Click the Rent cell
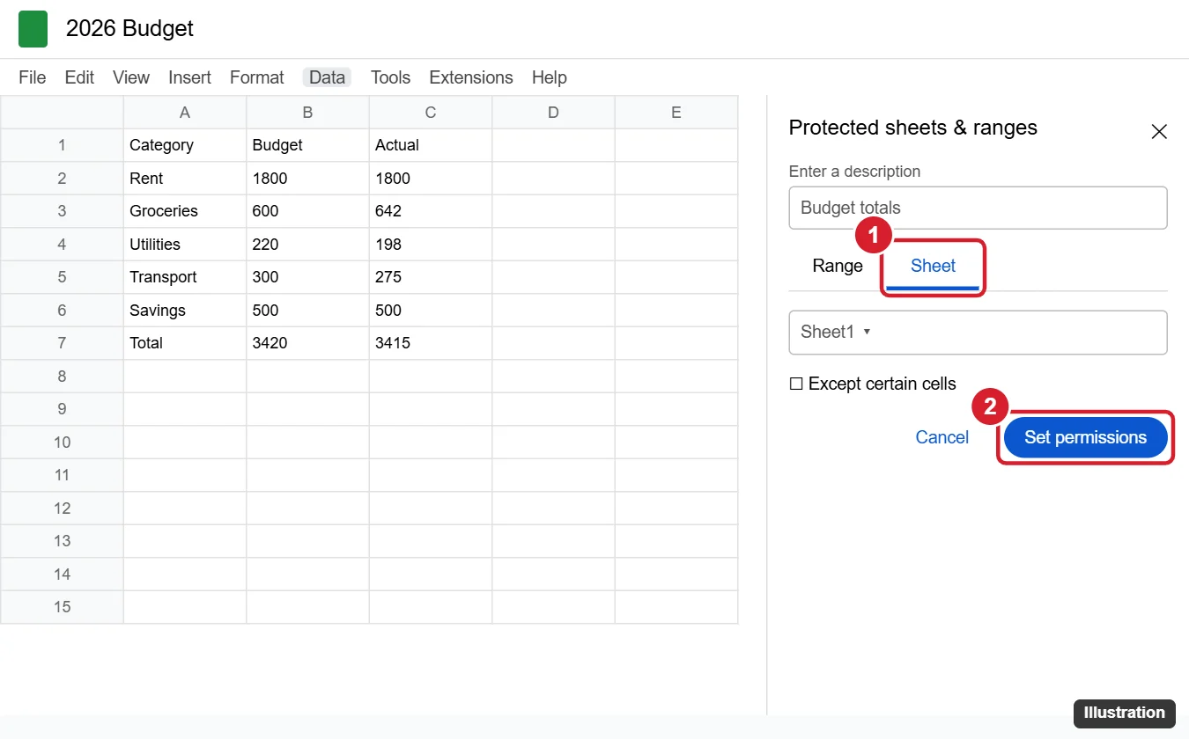This screenshot has height=739, width=1189. coord(185,179)
